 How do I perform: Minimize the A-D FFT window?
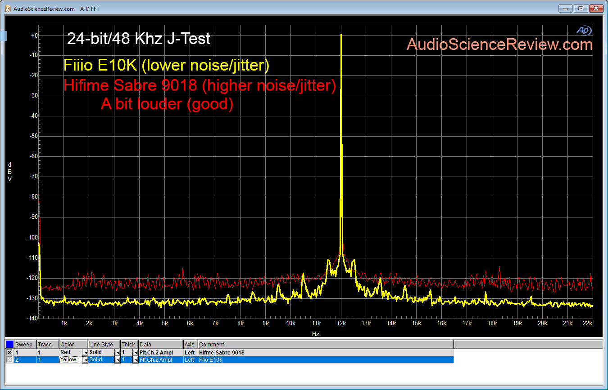[565, 9]
